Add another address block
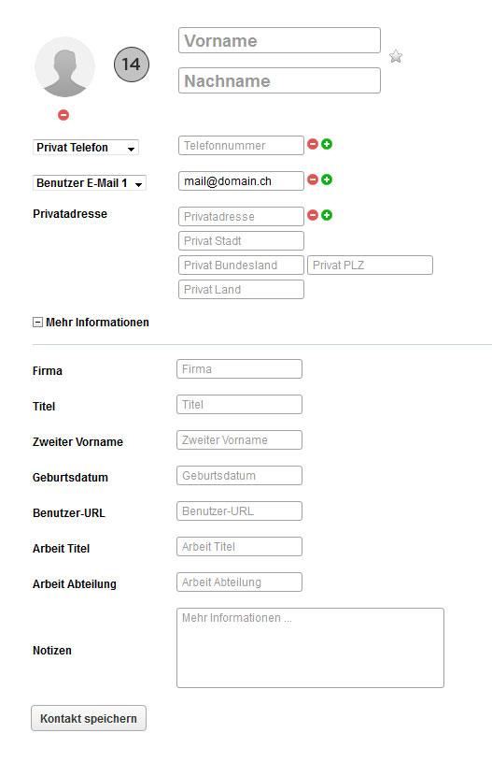492x776 pixels. pos(327,215)
